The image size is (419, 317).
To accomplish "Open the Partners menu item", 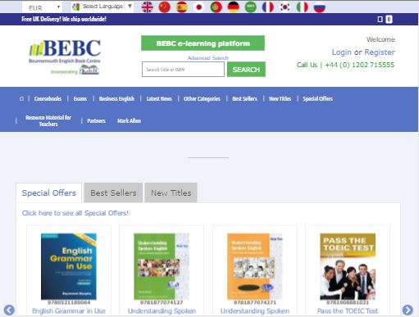I will coord(96,120).
